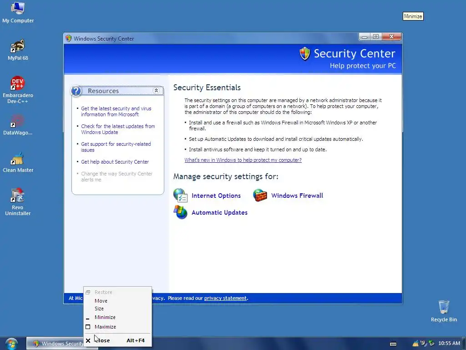Choose Minimize from the system menu

[x=118, y=317]
